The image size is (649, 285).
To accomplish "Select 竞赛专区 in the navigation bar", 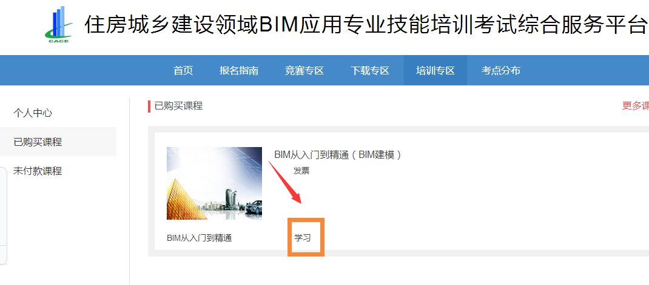I will [304, 71].
